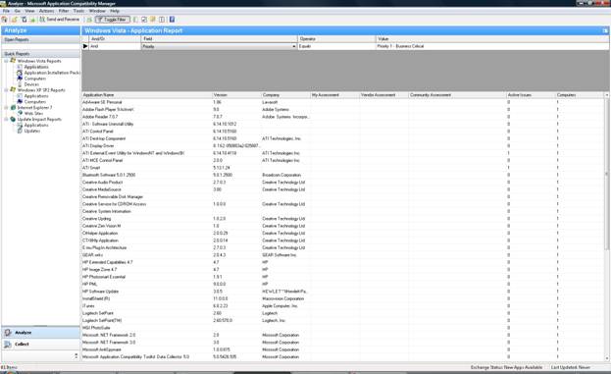Click the Send and Receive button label
Image resolution: width=611 pixels, height=374 pixels.
[63, 19]
